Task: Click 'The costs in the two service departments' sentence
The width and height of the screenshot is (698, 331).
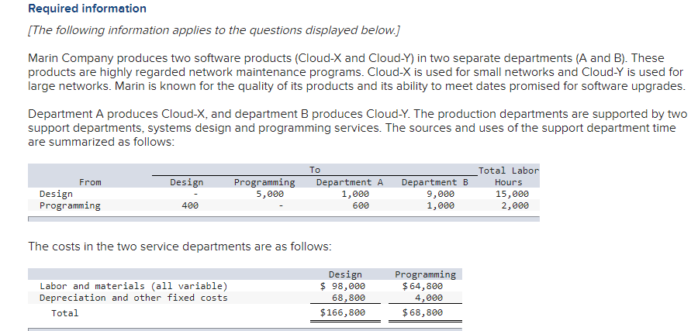Action: 180,247
